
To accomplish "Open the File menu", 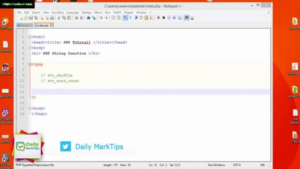I will pyautogui.click(x=19, y=13).
